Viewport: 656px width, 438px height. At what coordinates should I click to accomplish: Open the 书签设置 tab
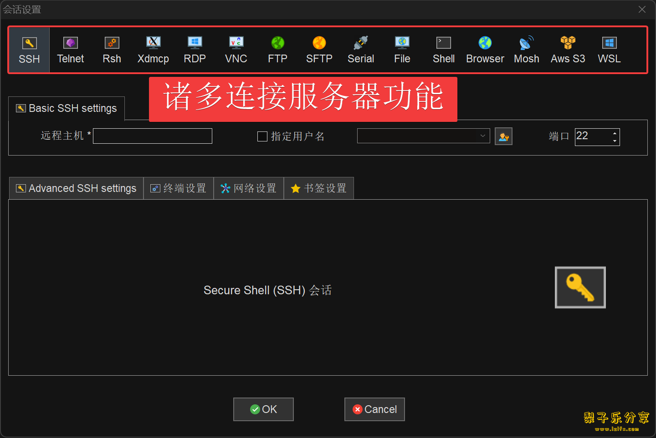point(319,188)
